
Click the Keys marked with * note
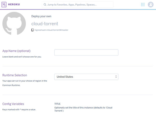(x=19, y=110)
